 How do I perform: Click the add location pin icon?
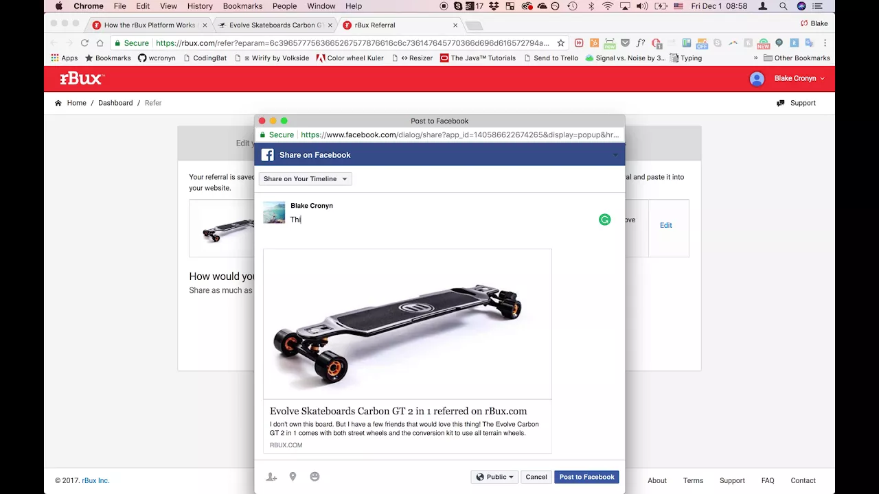(x=293, y=476)
